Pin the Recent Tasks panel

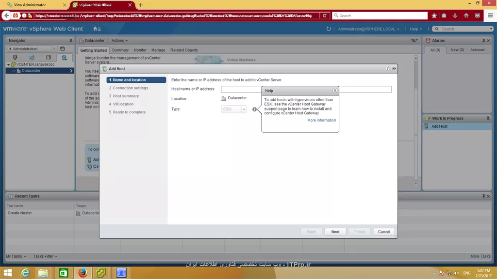click(484, 196)
